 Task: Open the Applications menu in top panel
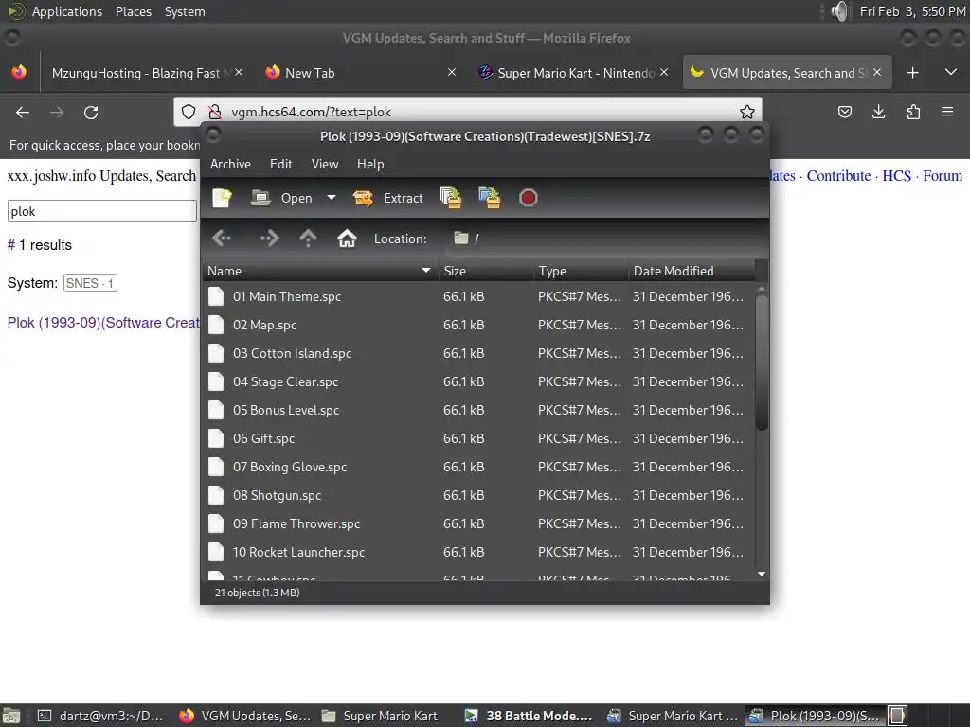click(67, 11)
